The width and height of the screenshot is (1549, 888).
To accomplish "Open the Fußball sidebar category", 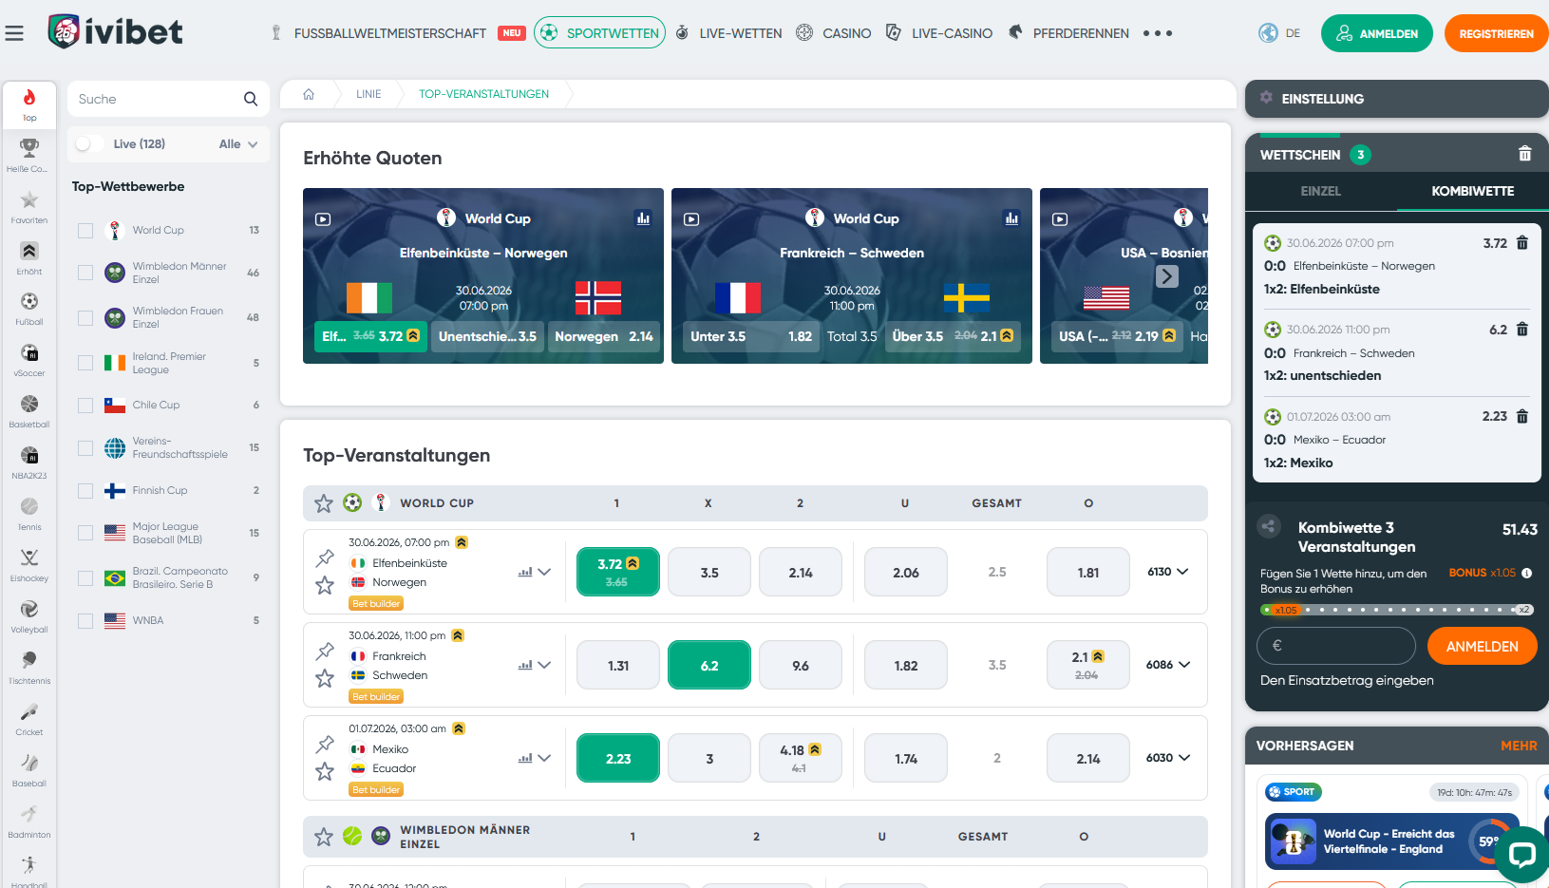I will pyautogui.click(x=29, y=309).
